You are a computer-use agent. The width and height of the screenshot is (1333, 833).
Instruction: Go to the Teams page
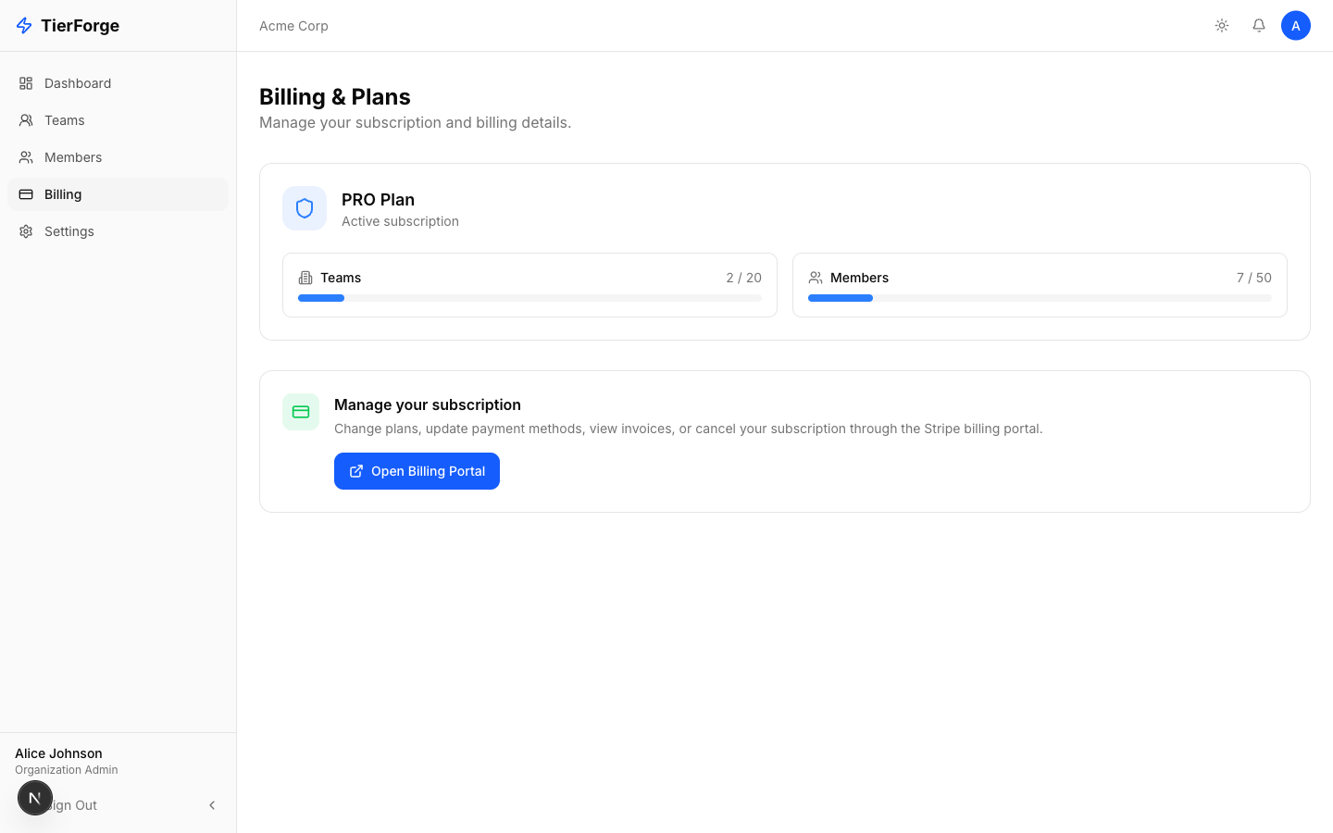click(118, 120)
